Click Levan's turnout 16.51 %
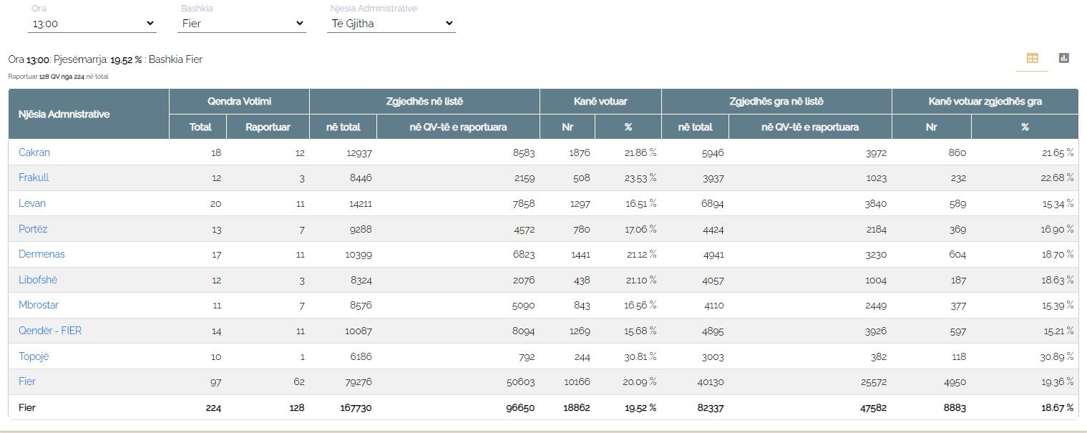This screenshot has height=433, width=1087. [640, 203]
